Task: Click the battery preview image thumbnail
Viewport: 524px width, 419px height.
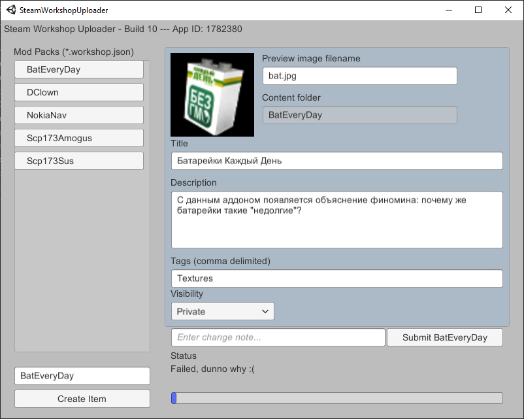Action: point(212,94)
